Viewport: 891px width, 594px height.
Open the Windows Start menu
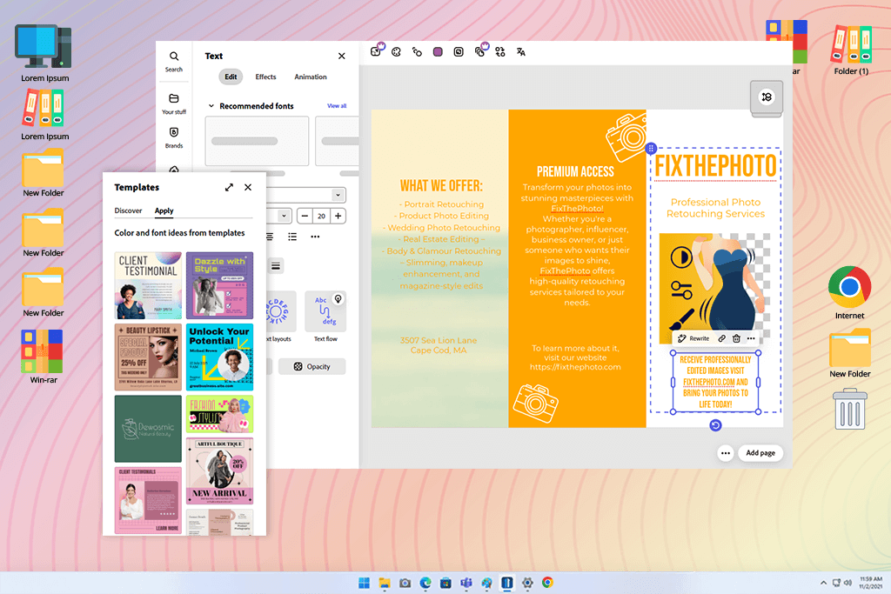tap(364, 583)
